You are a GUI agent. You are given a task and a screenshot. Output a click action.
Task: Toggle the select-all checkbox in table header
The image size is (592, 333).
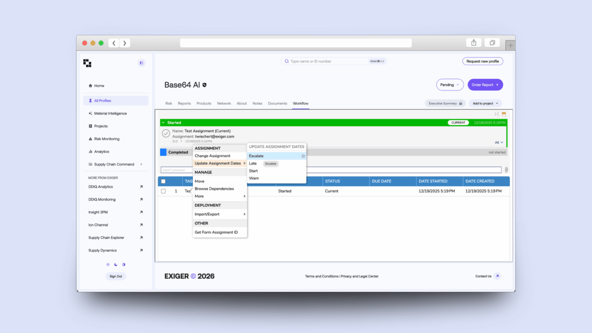(x=163, y=181)
